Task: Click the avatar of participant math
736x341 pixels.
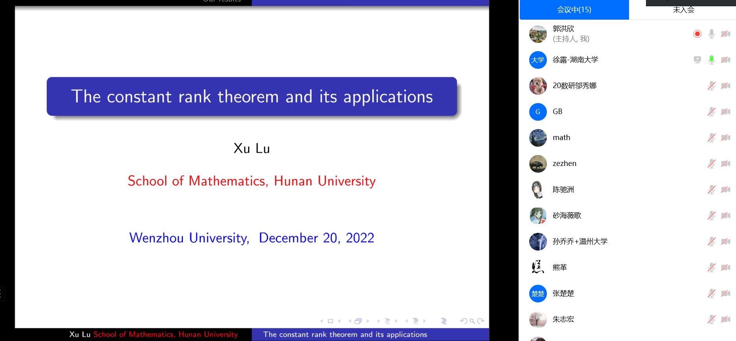Action: pyautogui.click(x=538, y=138)
